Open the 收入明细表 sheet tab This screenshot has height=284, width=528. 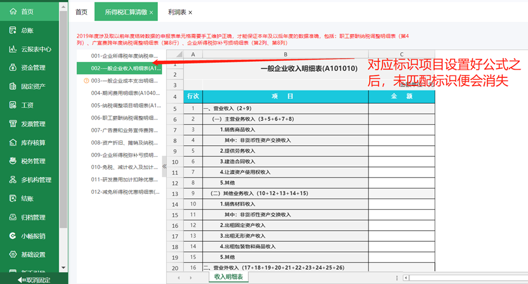point(228,277)
